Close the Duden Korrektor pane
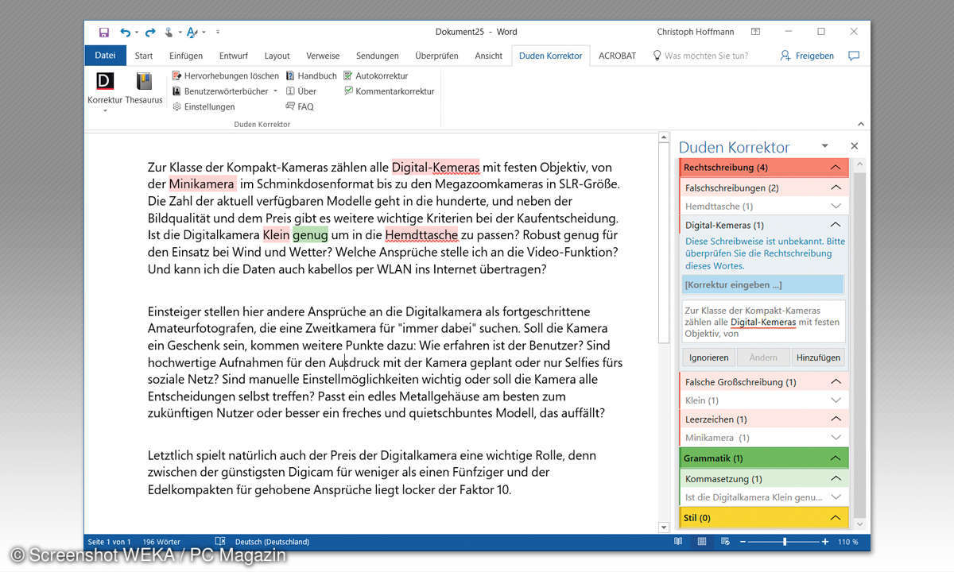954x572 pixels. tap(855, 146)
